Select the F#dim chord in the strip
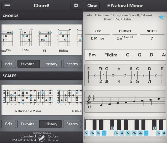Image resolution: width=167 pixels, height=143 pixels. [x=111, y=55]
